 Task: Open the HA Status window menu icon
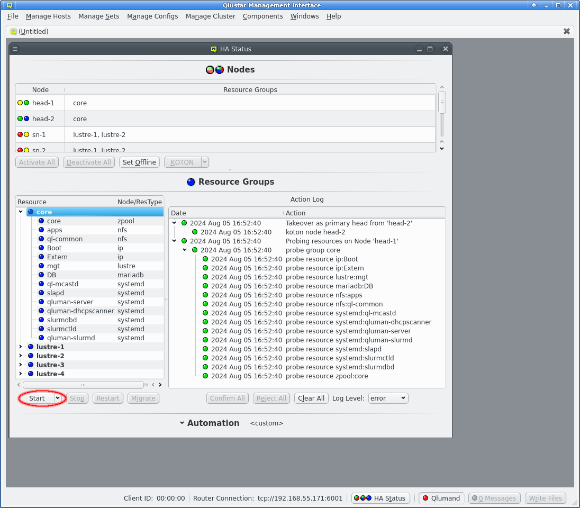(x=15, y=49)
